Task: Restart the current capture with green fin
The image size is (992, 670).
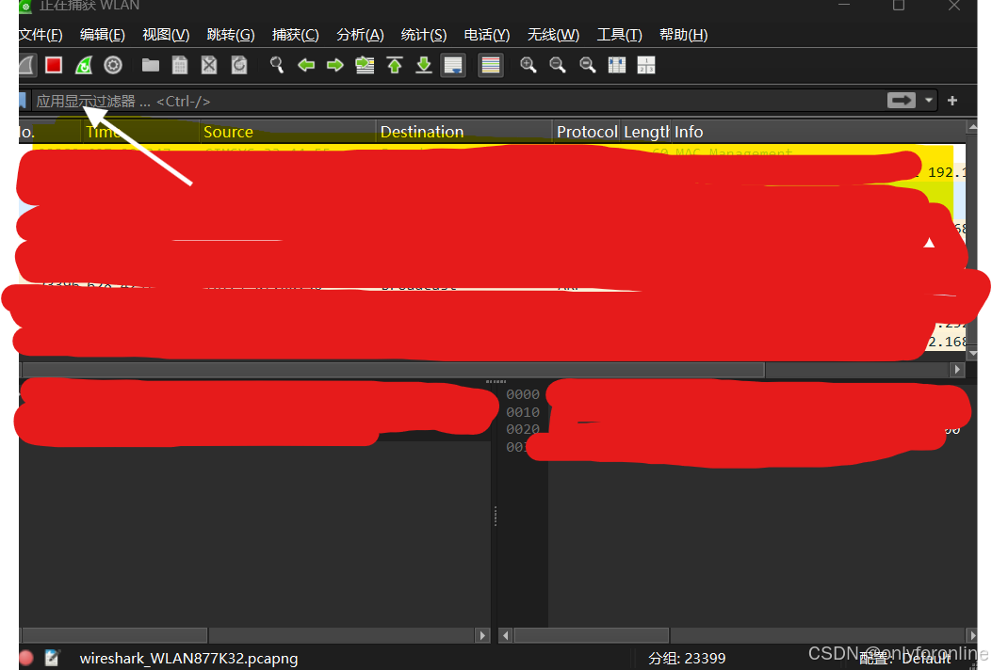Action: coord(84,65)
